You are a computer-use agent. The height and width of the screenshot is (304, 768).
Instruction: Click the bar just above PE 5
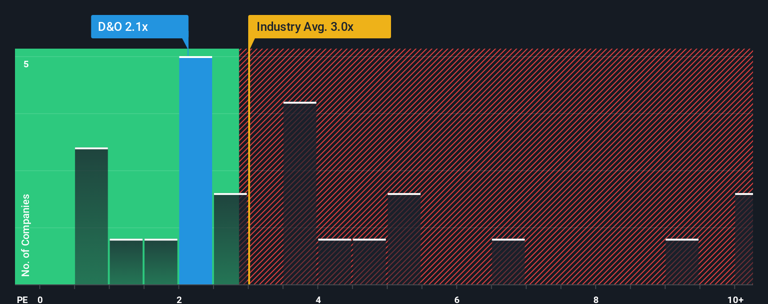click(x=404, y=239)
